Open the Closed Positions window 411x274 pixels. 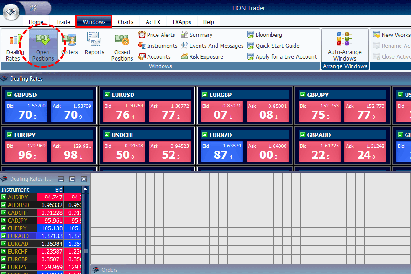click(122, 47)
